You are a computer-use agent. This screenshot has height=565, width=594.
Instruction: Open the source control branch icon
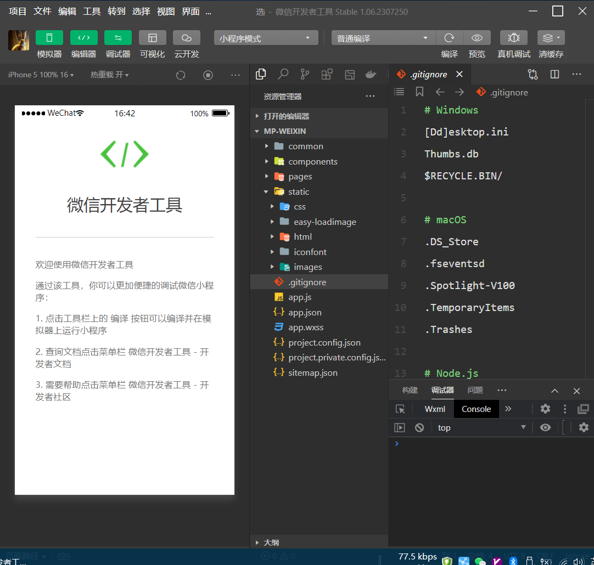(x=305, y=75)
